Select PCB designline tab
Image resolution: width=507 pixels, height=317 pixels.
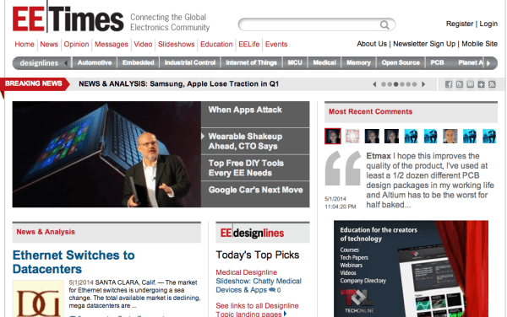coord(437,63)
